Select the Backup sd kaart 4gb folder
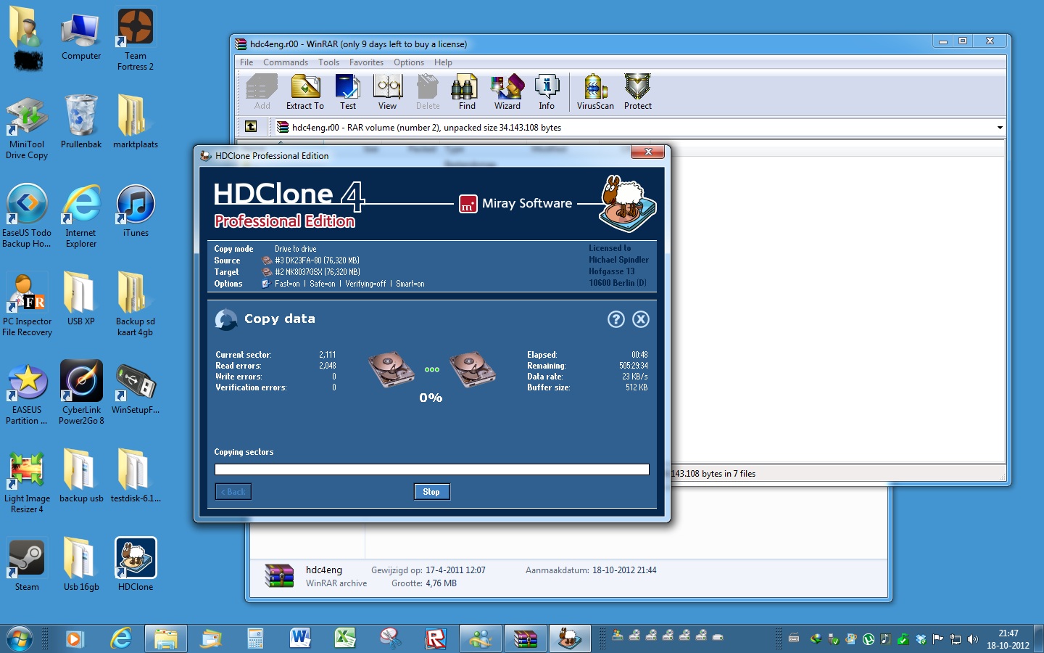The height and width of the screenshot is (653, 1044). [x=136, y=305]
